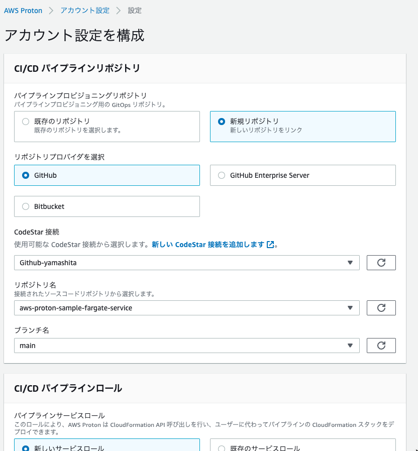The height and width of the screenshot is (451, 418).
Task: Go to AWS Proton breadcrumb link
Action: point(23,11)
